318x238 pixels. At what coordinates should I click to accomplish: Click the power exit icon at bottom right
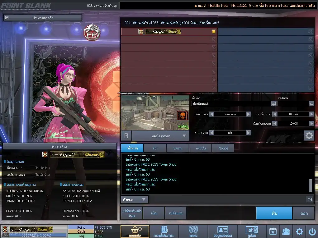pos(312,231)
